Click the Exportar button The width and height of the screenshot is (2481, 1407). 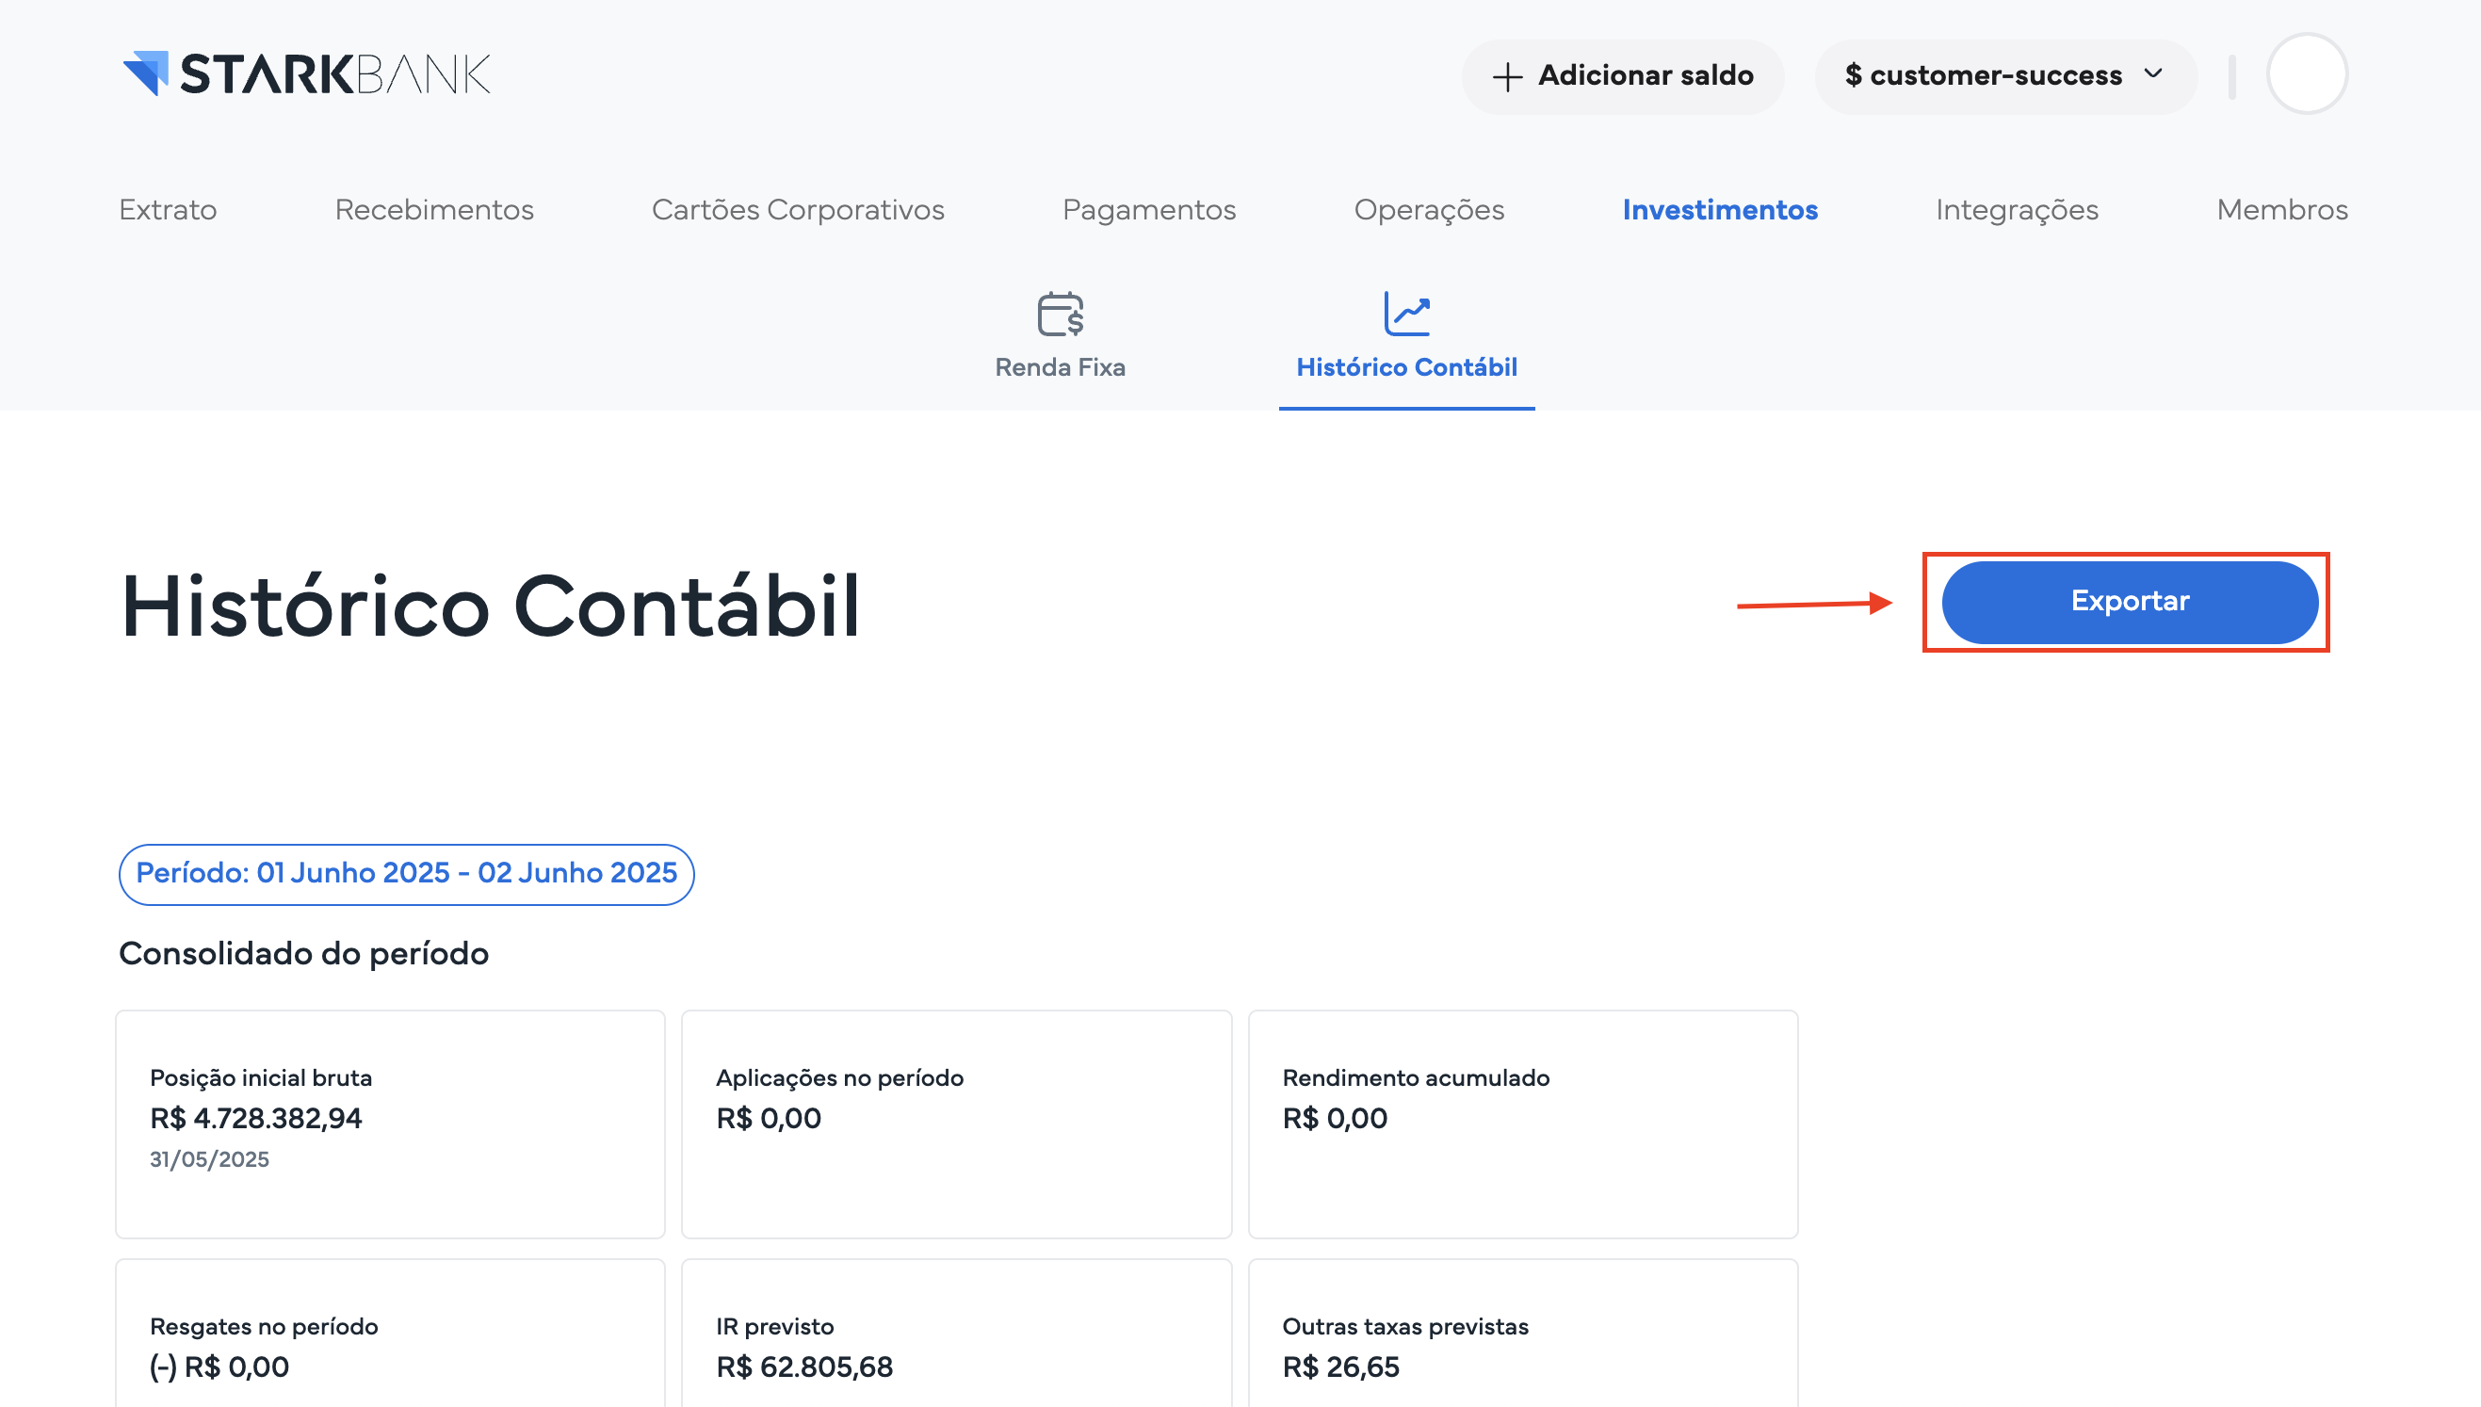(2129, 602)
